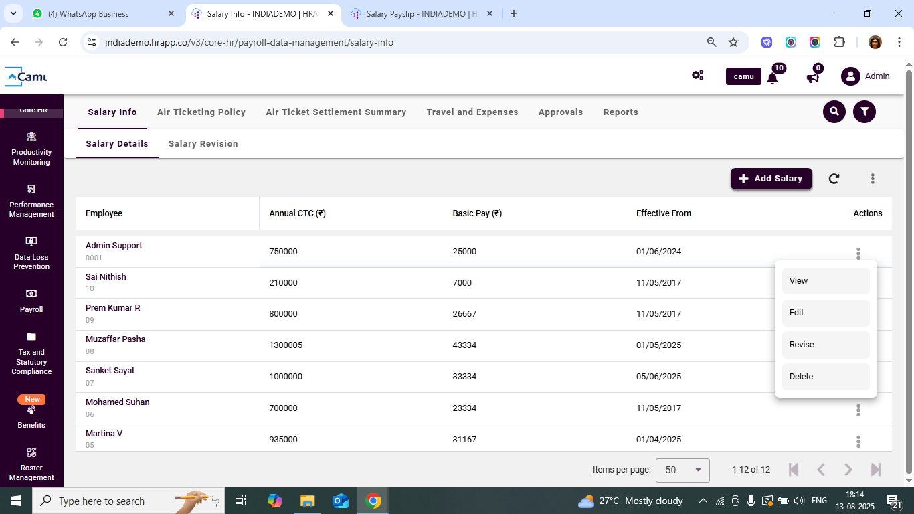Screen dimensions: 914x514
Task: Go to the Air Ticketing Policy tab
Action: pos(201,112)
